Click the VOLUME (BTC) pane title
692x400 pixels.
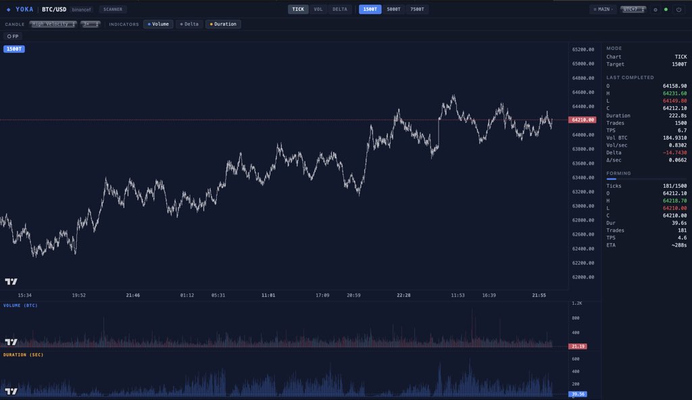click(x=20, y=305)
